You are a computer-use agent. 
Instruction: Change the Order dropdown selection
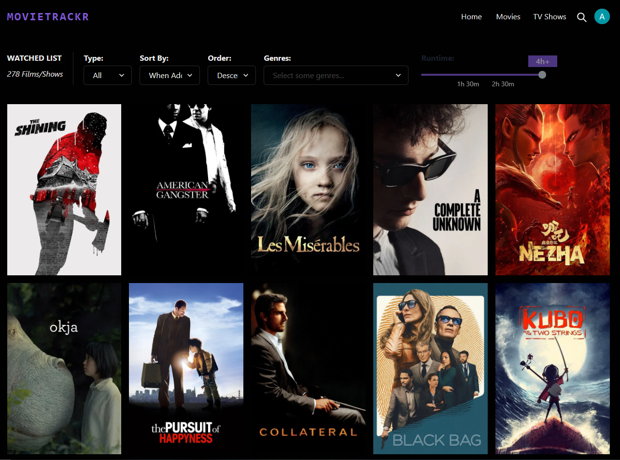231,76
